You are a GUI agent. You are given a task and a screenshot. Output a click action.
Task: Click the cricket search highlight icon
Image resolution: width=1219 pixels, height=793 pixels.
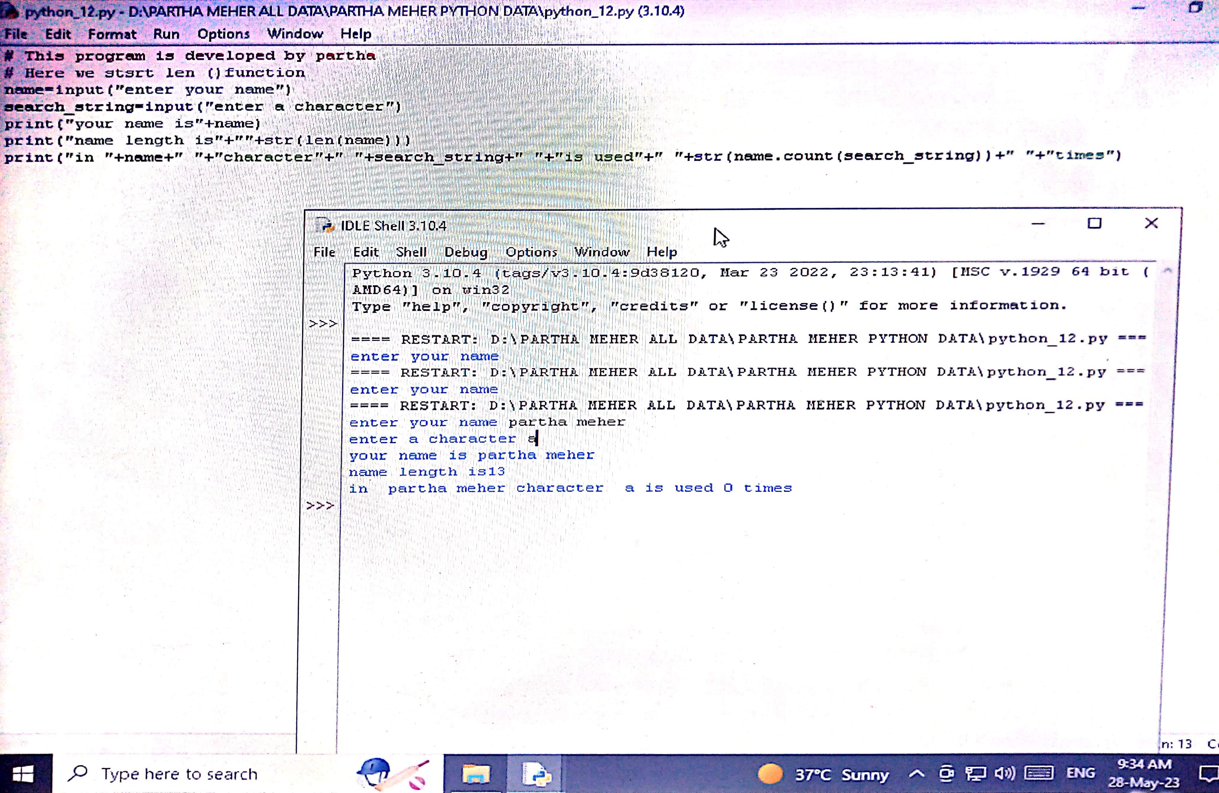click(x=392, y=774)
